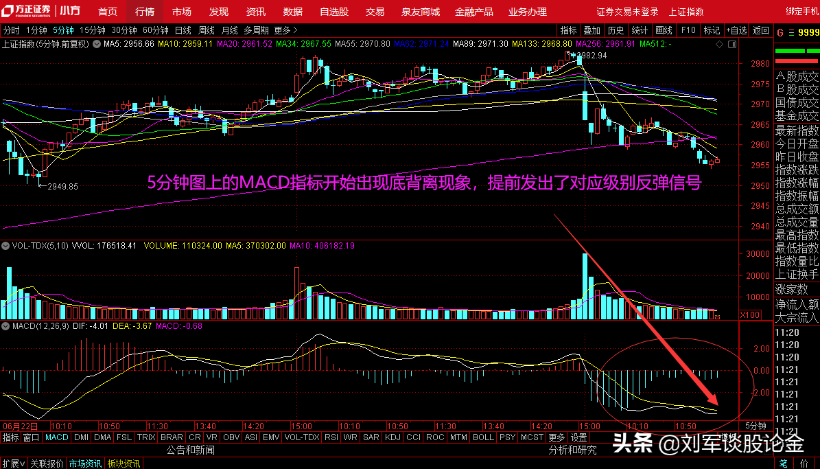Expand the 更多 indicator list

click(557, 437)
